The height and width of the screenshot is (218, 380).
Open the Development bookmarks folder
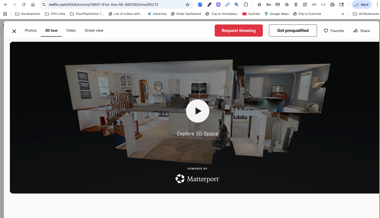(x=28, y=14)
